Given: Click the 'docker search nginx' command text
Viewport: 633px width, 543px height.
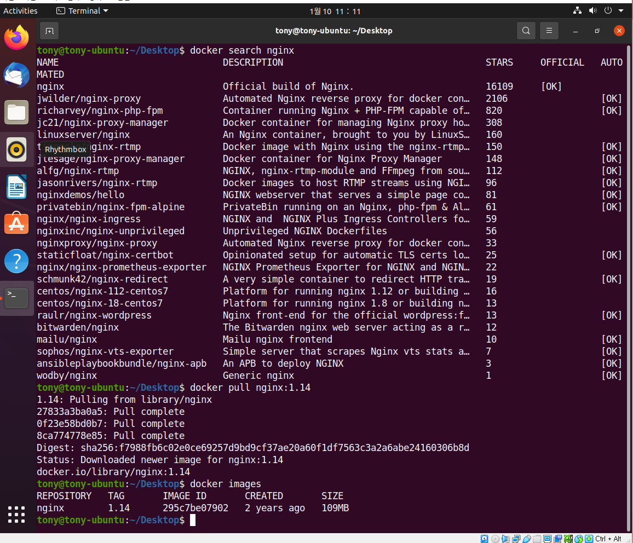Looking at the screenshot, I should click(x=242, y=50).
